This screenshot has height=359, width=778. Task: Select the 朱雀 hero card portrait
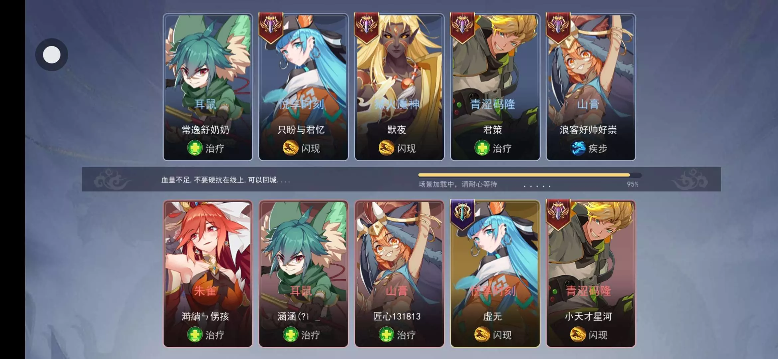click(208, 274)
